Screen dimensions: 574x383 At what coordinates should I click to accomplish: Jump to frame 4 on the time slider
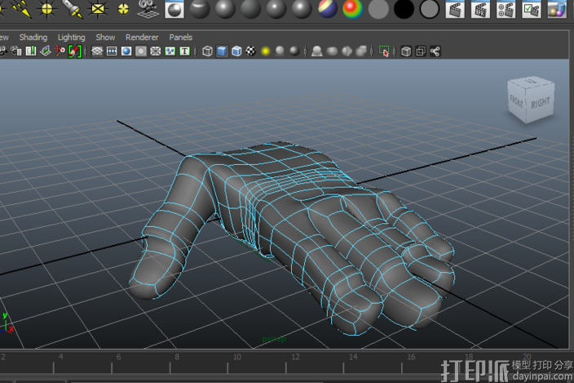[60, 357]
